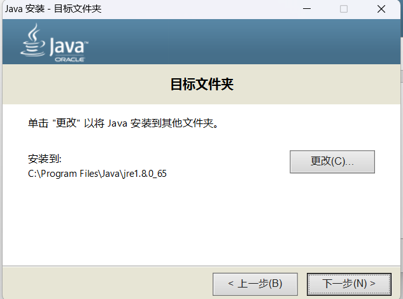This screenshot has height=299, width=403.
Task: Minimize the Java installer window
Action: click(307, 9)
